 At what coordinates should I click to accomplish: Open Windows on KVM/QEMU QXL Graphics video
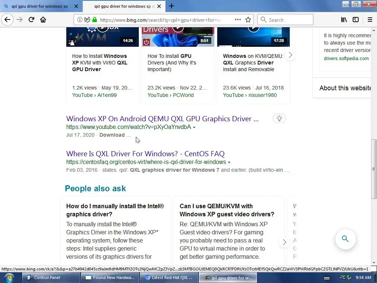(253, 63)
